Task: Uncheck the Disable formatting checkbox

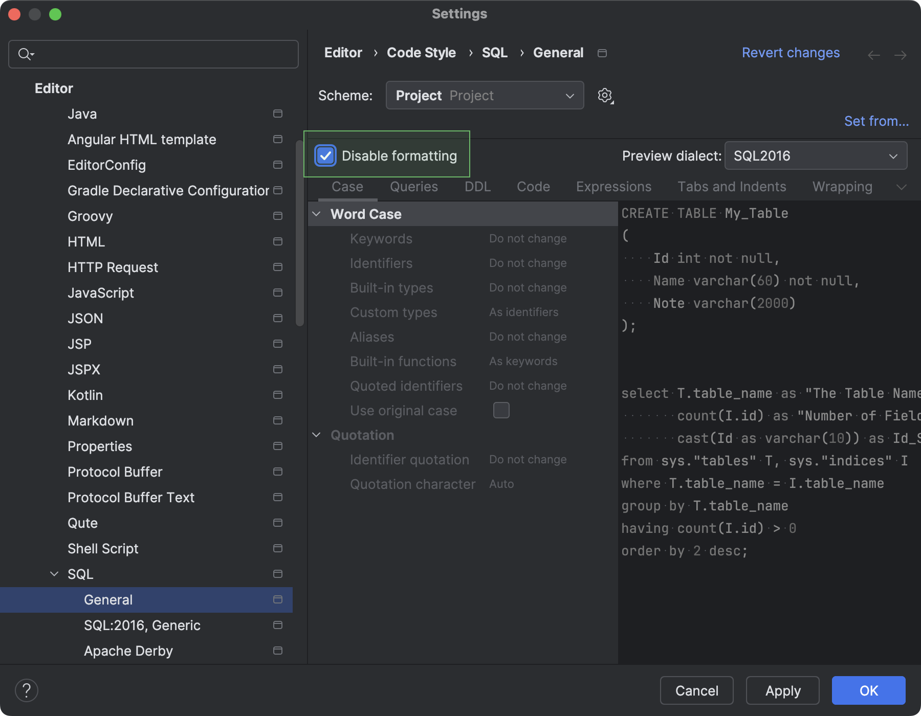Action: click(326, 155)
